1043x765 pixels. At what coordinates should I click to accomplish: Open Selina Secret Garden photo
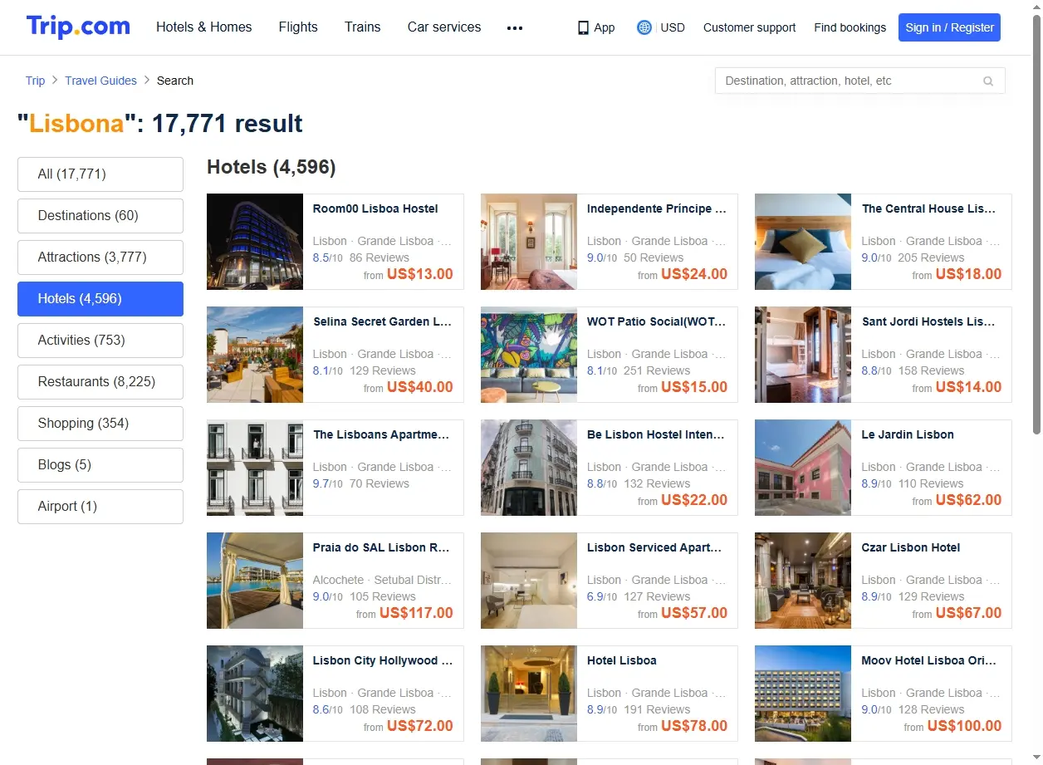click(255, 355)
